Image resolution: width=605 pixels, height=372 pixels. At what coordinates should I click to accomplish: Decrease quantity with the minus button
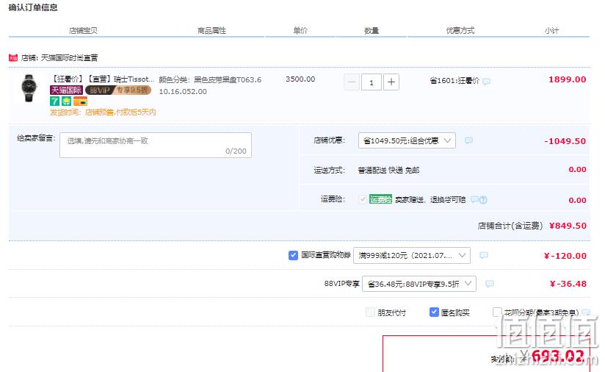point(352,82)
